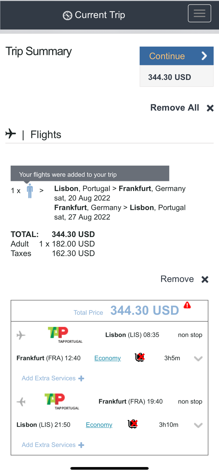Open the hamburger navigation menu
Image resolution: width=219 pixels, height=474 pixels.
(x=199, y=13)
